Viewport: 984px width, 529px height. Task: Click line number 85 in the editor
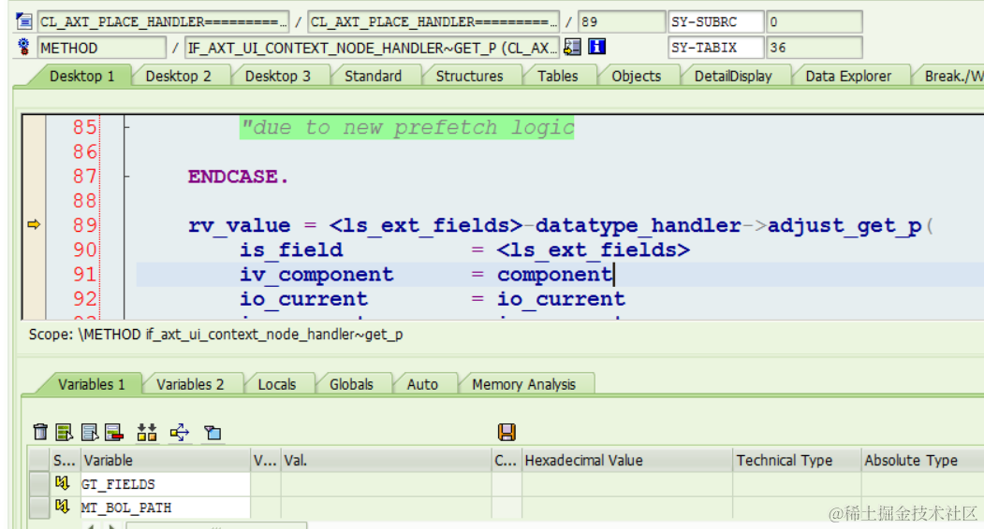coord(84,127)
